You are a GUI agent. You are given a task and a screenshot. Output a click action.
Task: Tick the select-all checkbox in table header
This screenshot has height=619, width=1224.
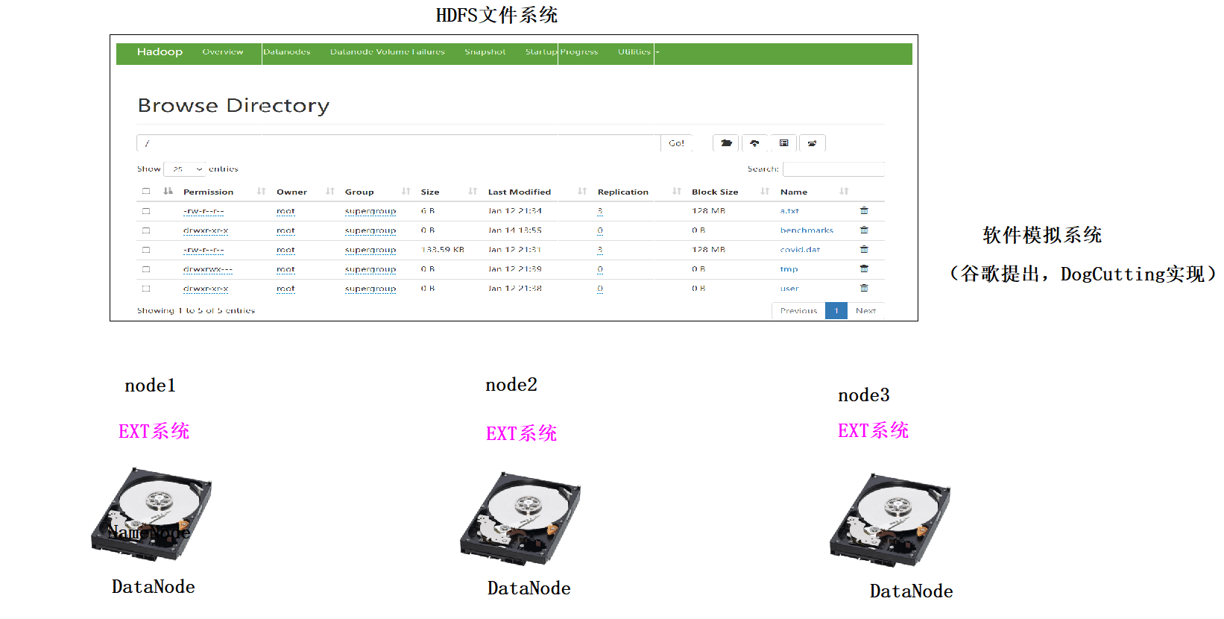point(146,192)
